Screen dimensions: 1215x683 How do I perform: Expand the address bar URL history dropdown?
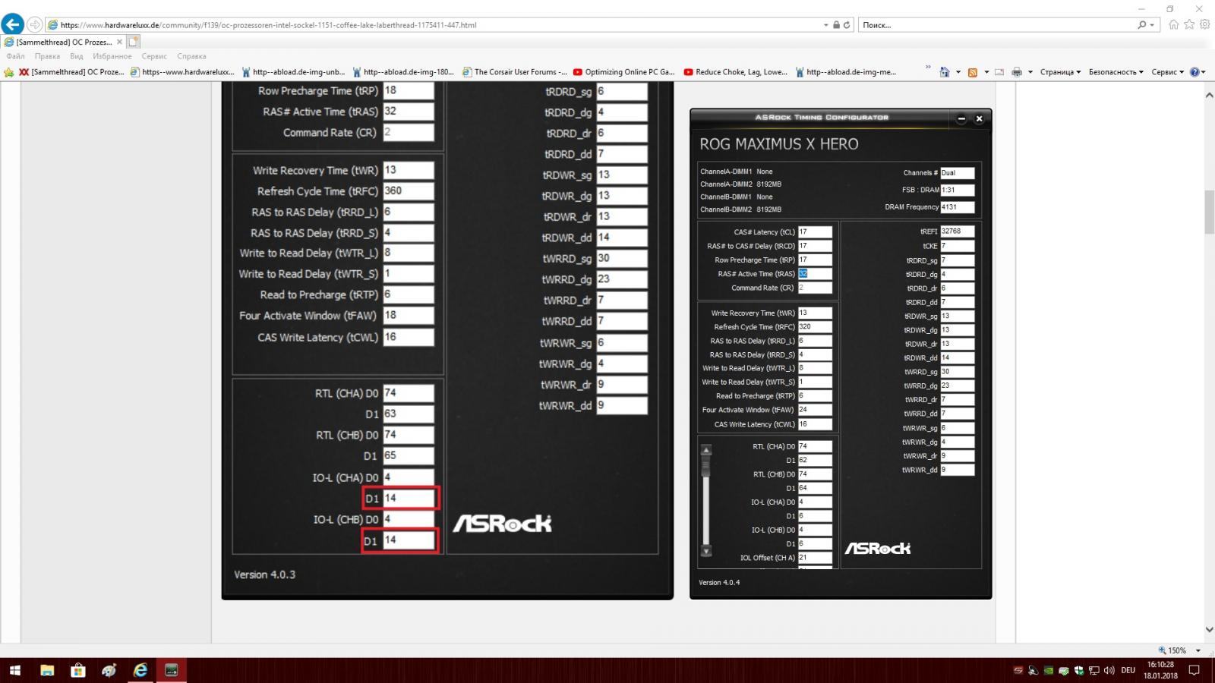coord(826,25)
